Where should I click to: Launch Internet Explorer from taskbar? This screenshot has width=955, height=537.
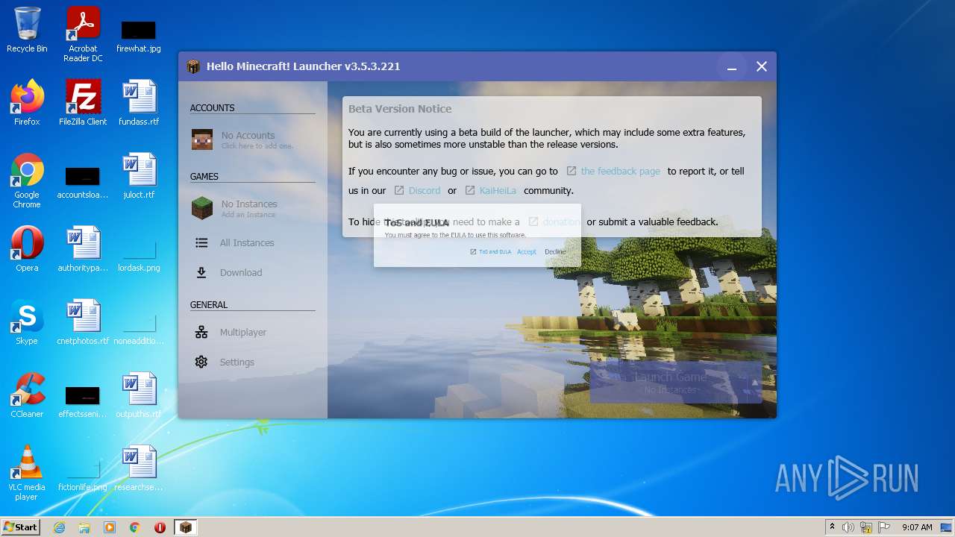click(59, 527)
